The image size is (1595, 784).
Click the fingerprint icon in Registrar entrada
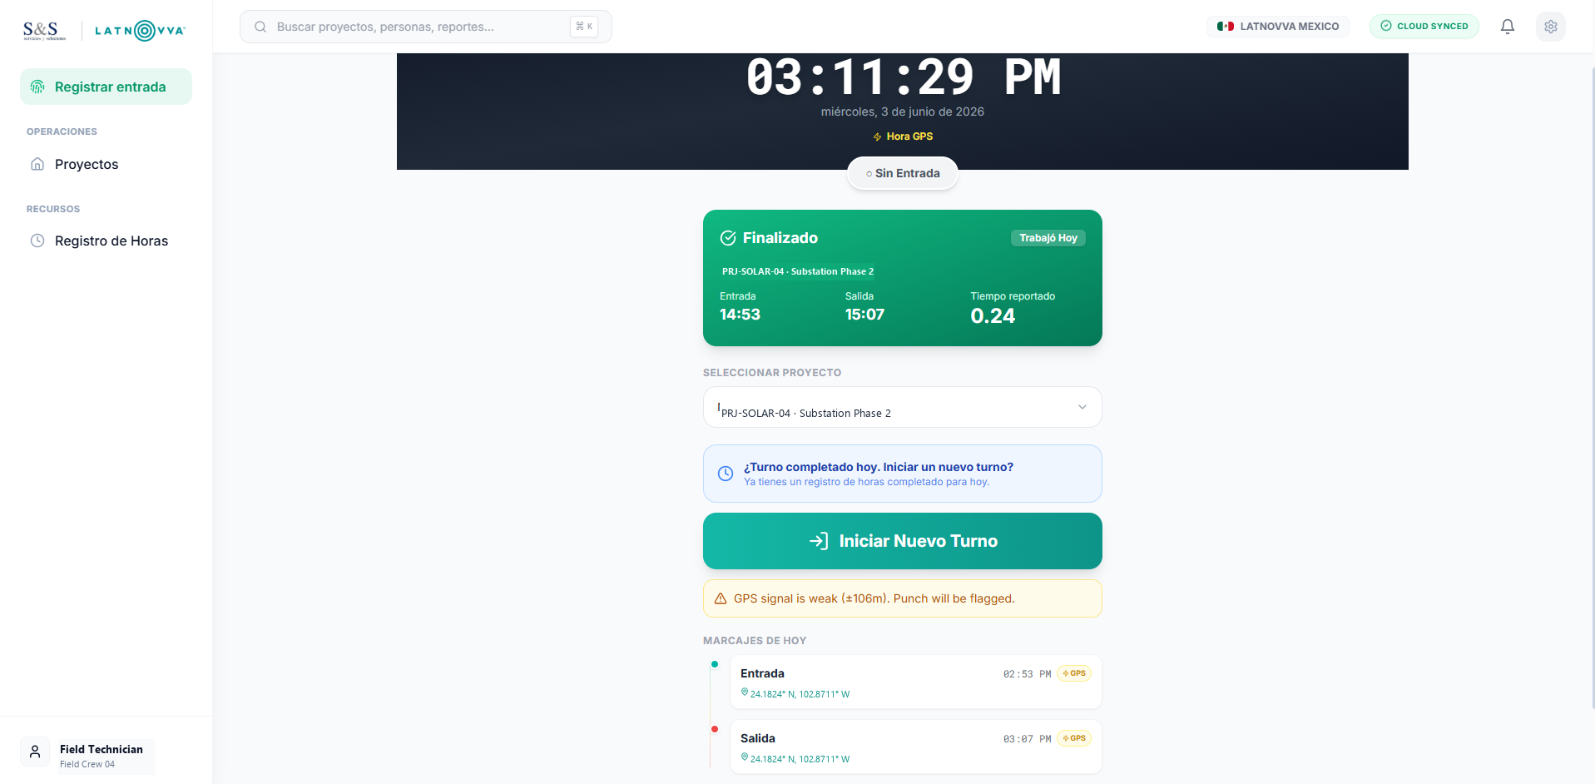(37, 87)
